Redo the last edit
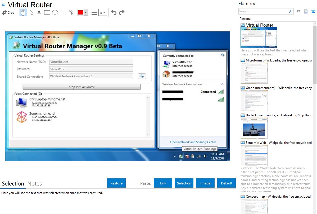This screenshot has height=214, width=317. point(121,12)
